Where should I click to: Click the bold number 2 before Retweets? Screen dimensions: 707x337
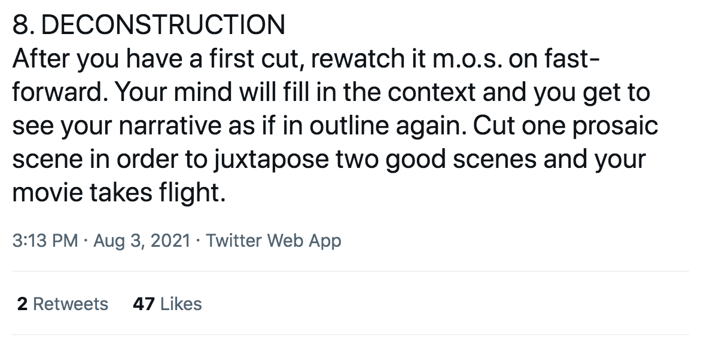(22, 304)
